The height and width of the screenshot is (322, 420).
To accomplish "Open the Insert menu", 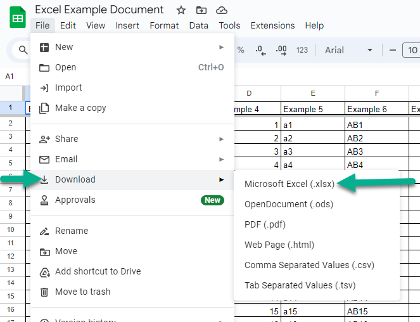I will pos(127,25).
